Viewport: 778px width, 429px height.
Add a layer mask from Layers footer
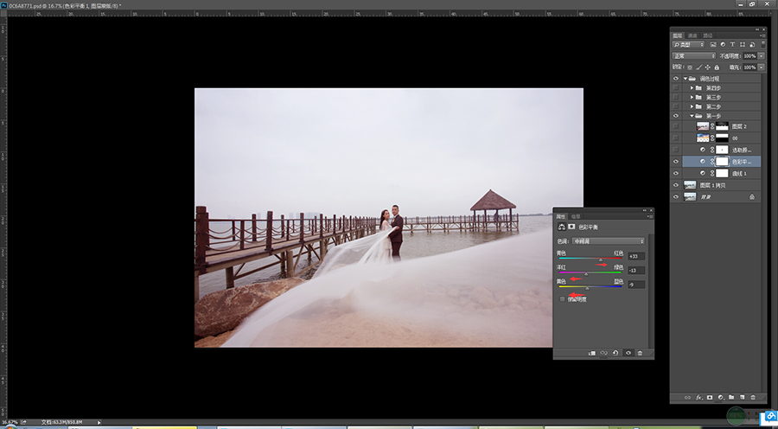click(710, 397)
